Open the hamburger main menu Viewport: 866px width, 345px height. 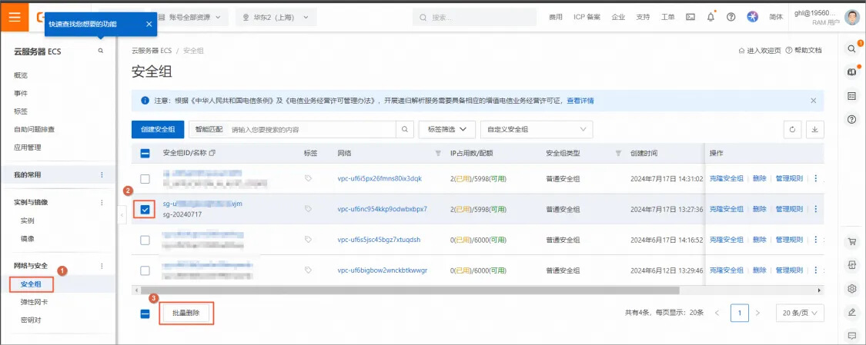[x=15, y=16]
